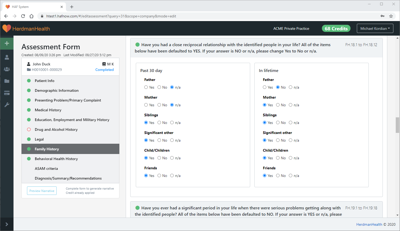The width and height of the screenshot is (400, 231).
Task: Click the folder icon in left sidebar
Action: (x=7, y=81)
